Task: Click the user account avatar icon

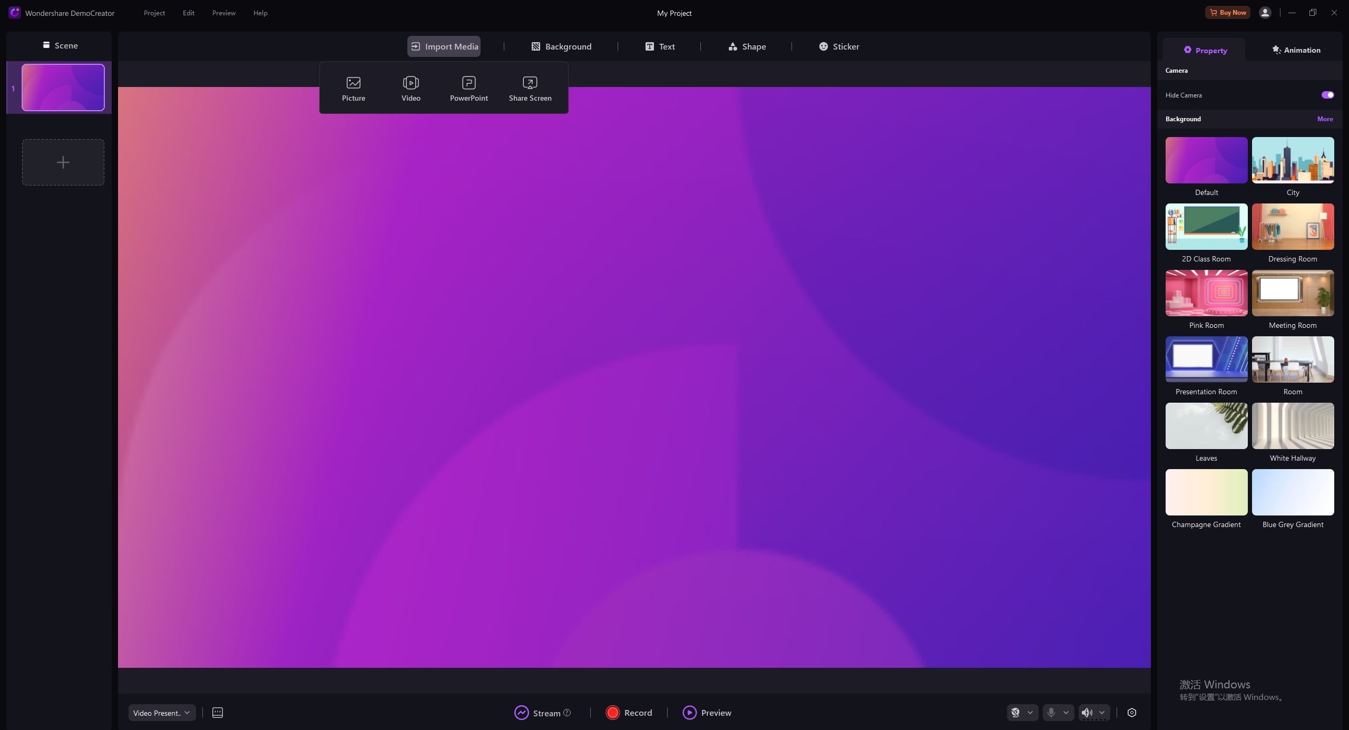Action: click(x=1265, y=13)
